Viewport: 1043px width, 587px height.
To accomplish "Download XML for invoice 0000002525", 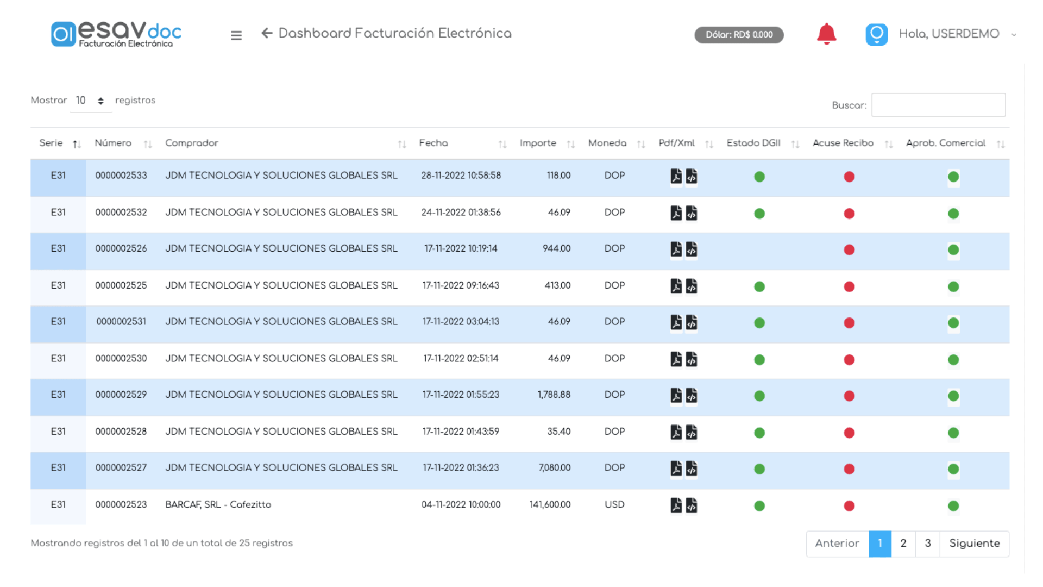I will click(x=691, y=286).
